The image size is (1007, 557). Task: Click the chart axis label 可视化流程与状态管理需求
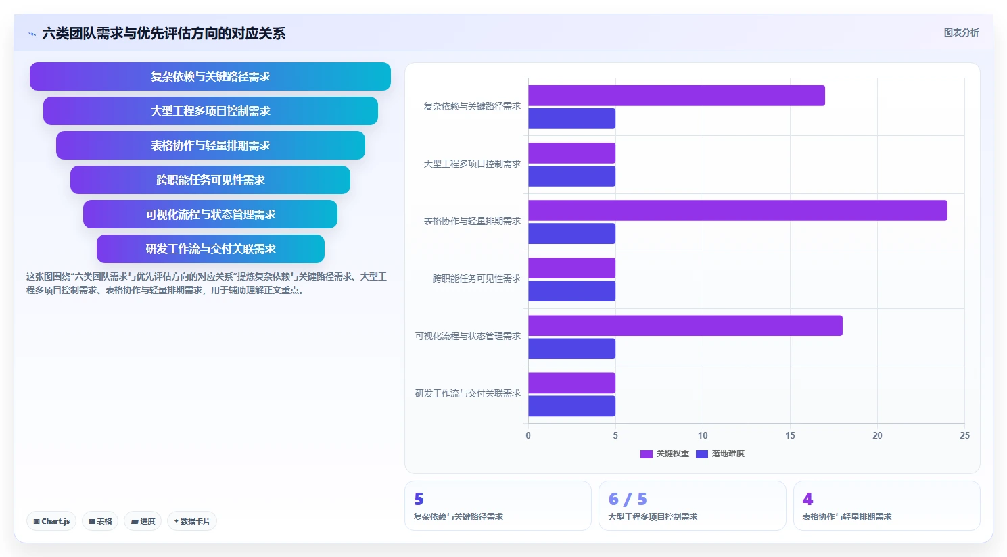click(468, 336)
